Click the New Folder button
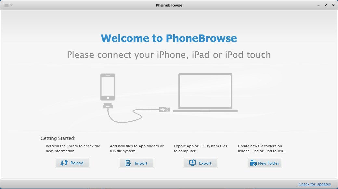338x189 pixels. point(264,163)
